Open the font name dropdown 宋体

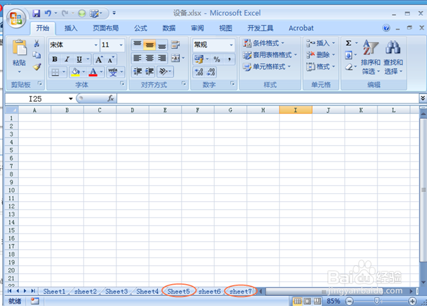coord(96,45)
